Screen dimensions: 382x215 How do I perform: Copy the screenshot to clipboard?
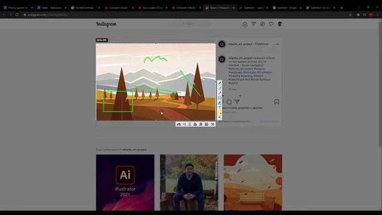point(201,124)
